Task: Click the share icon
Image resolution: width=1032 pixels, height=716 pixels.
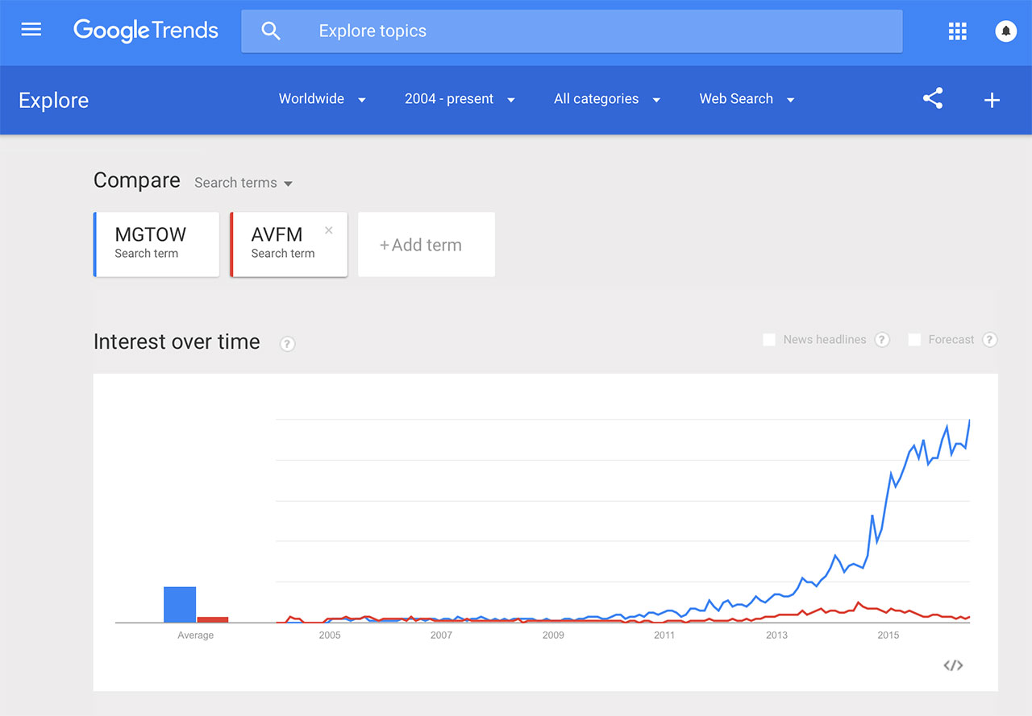Action: pyautogui.click(x=933, y=99)
